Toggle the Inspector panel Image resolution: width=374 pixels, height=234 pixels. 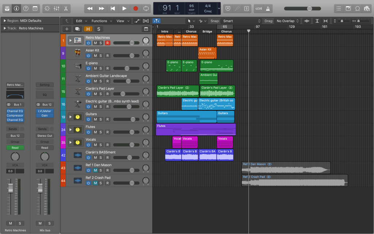pos(16,8)
